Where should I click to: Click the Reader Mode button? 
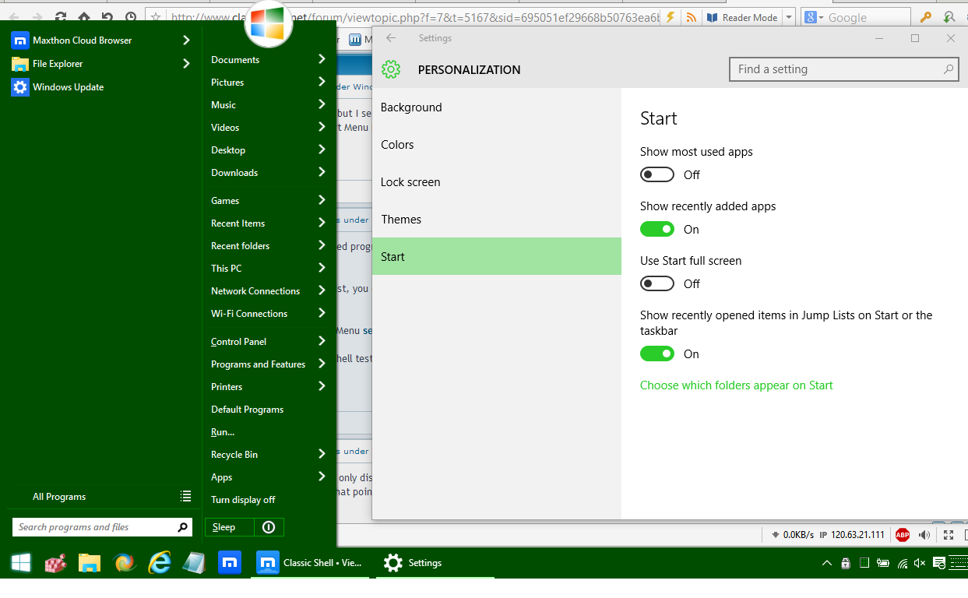[x=742, y=17]
